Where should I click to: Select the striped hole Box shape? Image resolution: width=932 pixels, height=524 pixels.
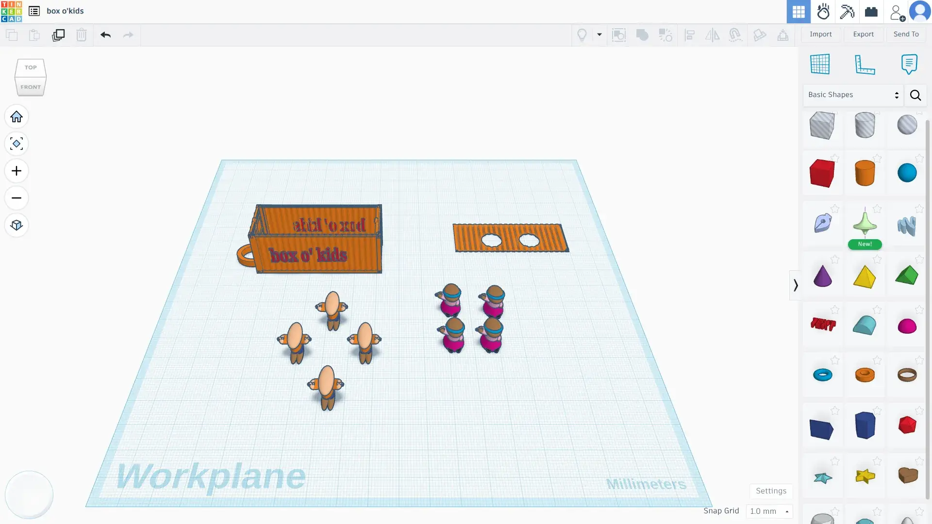pos(822,125)
